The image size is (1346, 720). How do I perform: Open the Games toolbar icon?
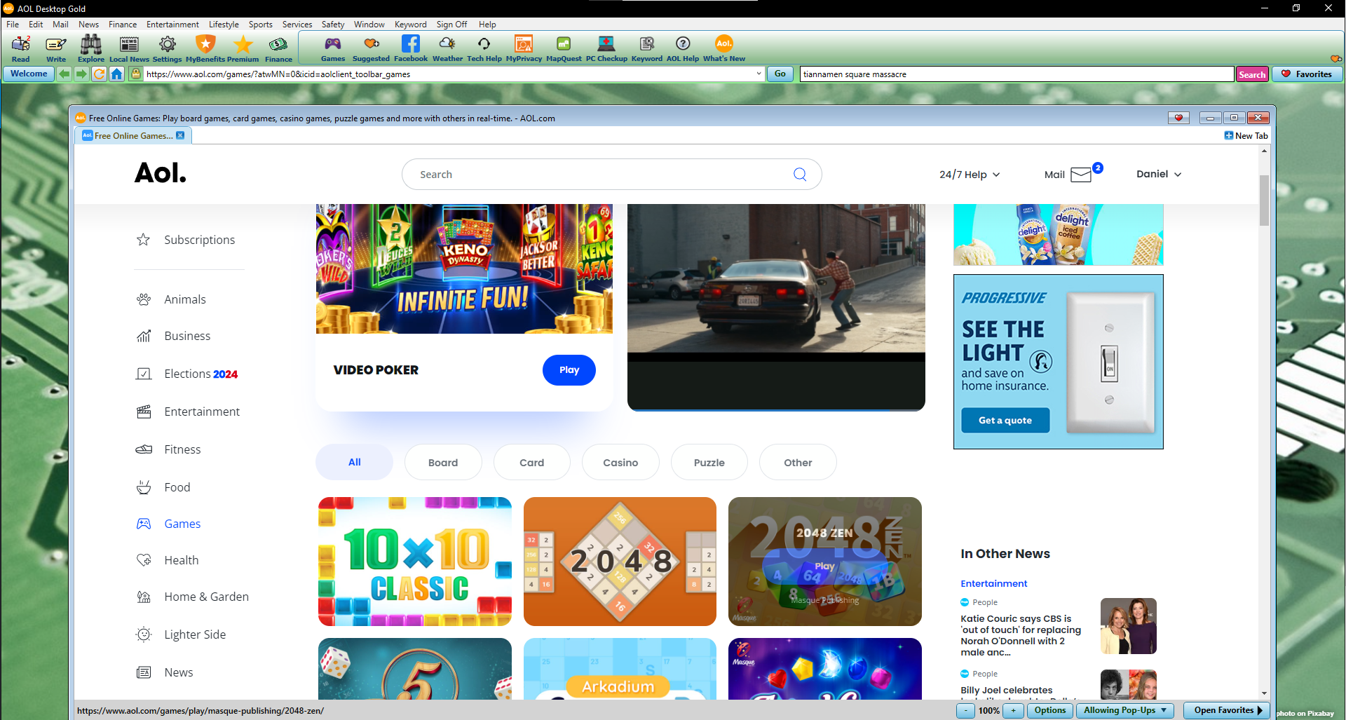click(x=332, y=48)
